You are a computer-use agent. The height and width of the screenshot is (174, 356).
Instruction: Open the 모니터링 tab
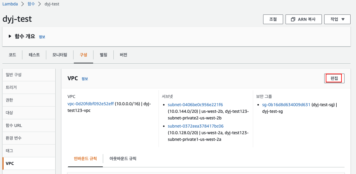pyautogui.click(x=60, y=55)
